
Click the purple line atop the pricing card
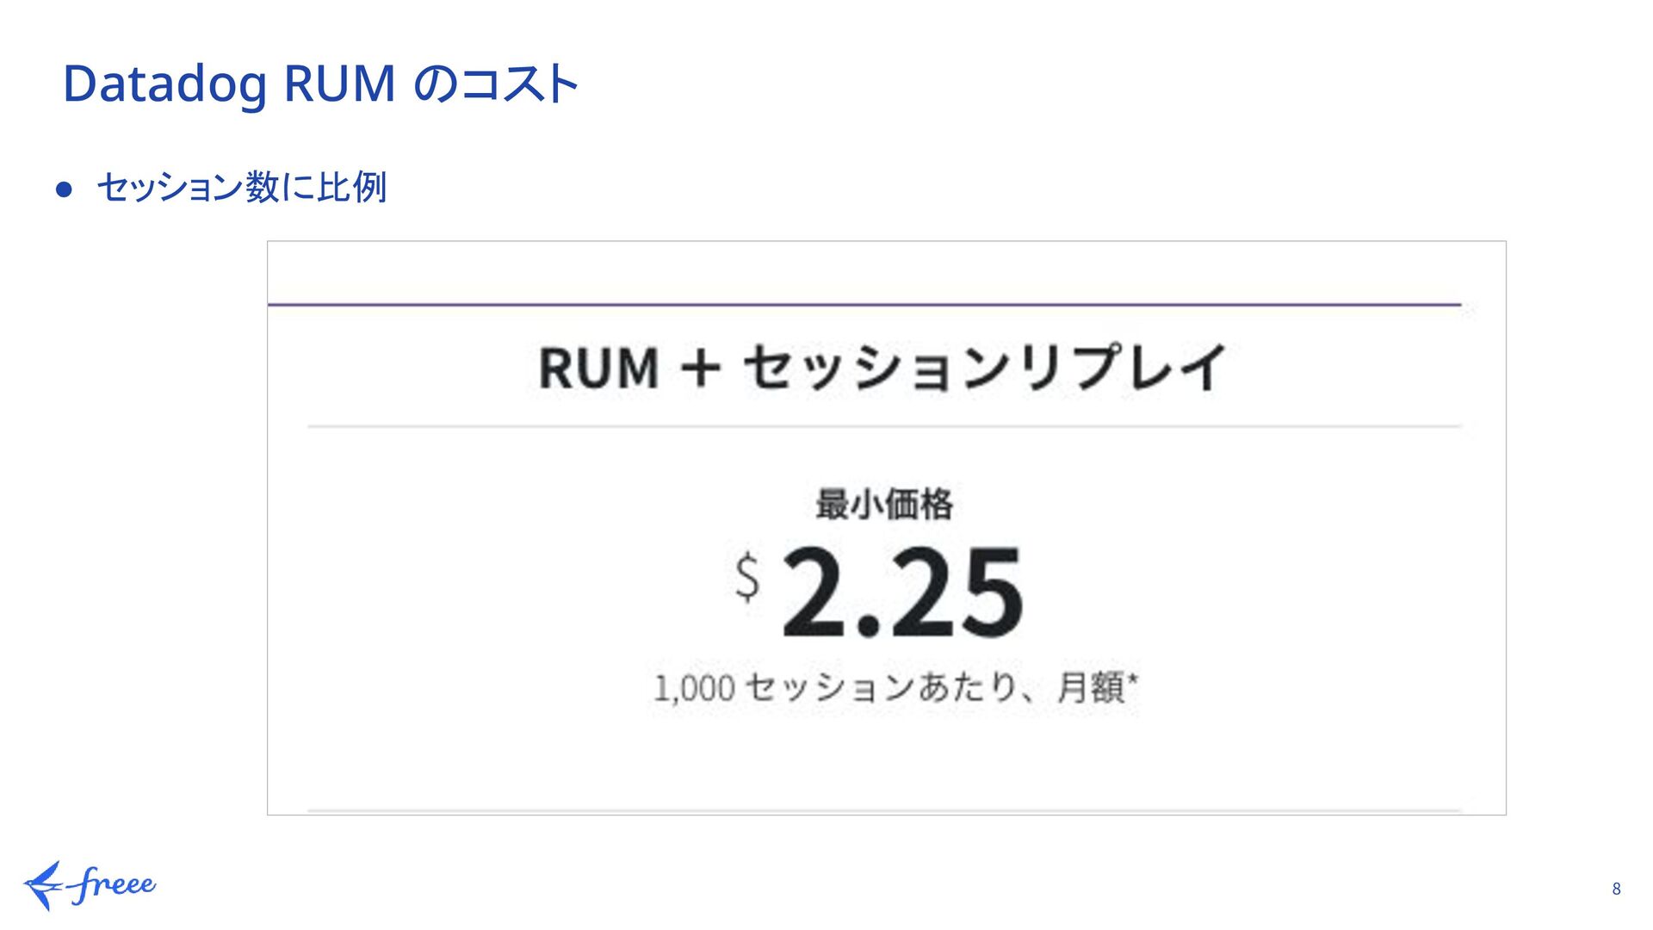coord(864,304)
